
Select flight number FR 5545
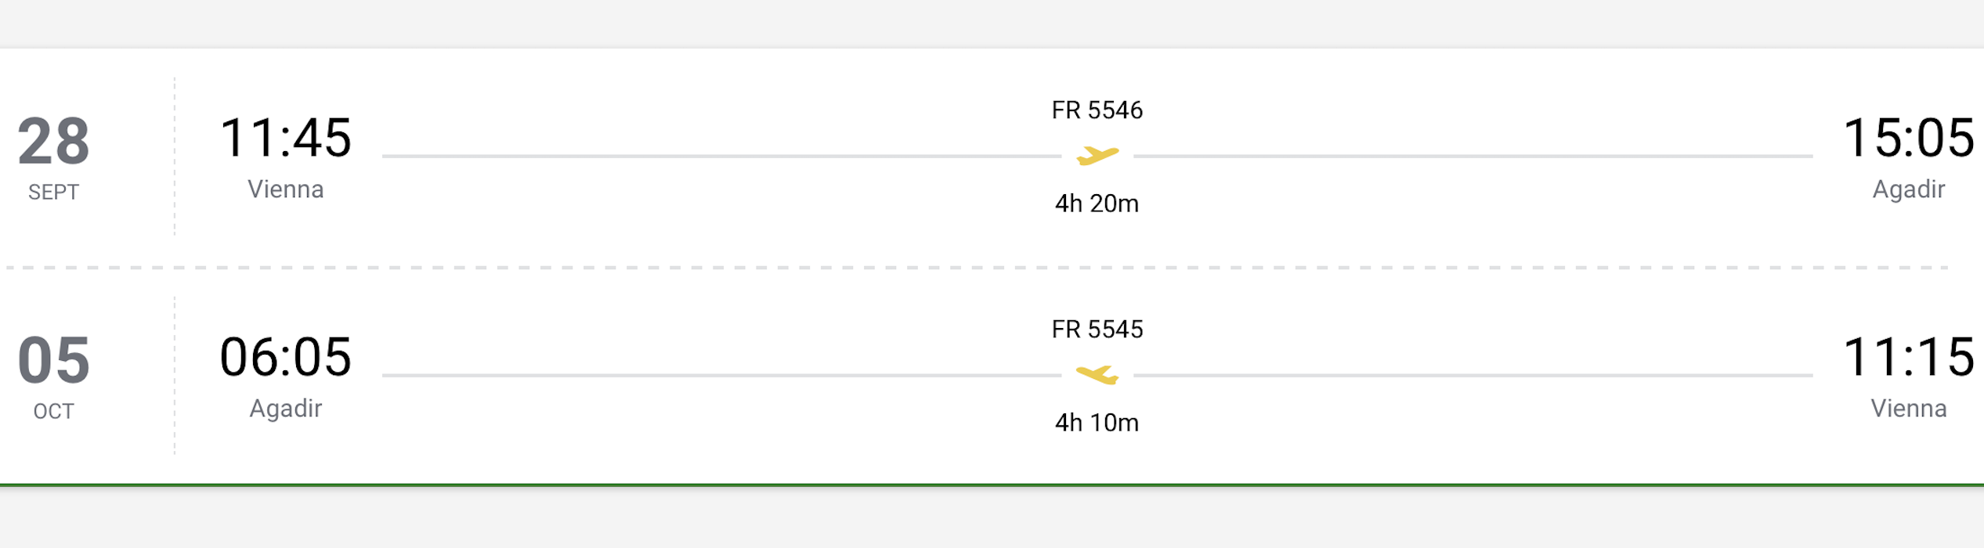click(1097, 330)
